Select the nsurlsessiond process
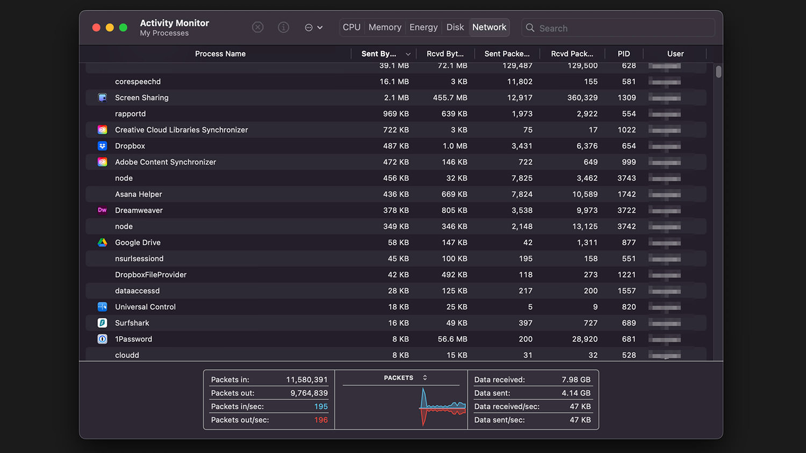806x453 pixels. click(396, 259)
